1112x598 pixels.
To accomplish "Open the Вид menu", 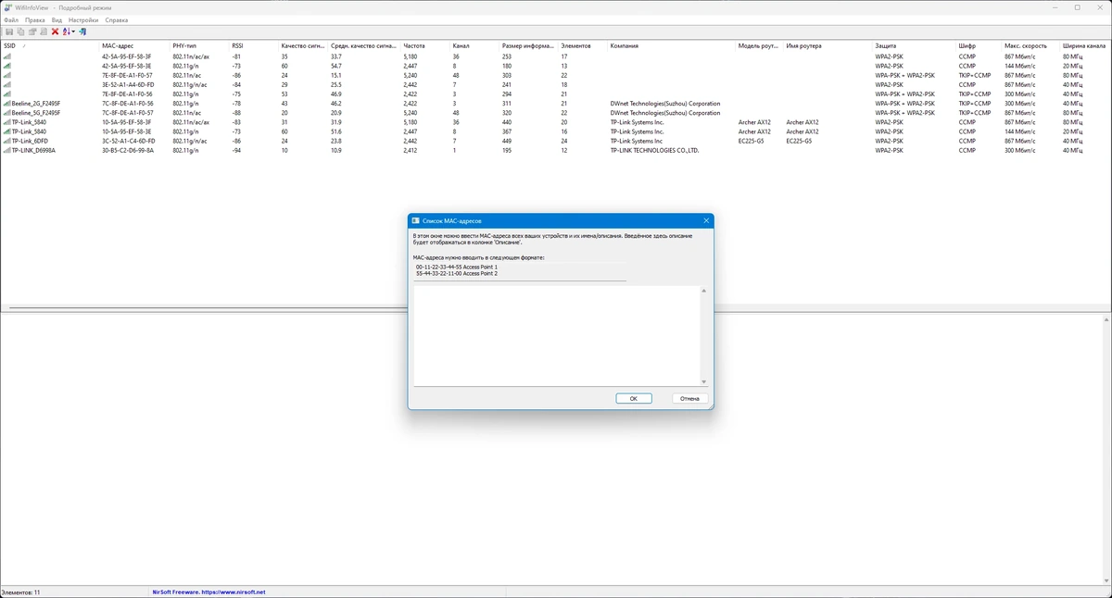I will coord(57,19).
